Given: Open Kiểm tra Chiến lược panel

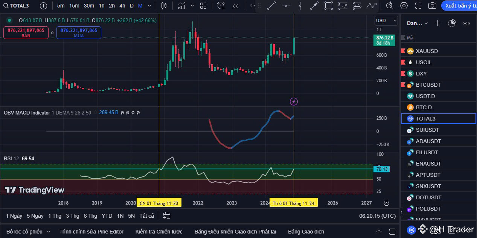Looking at the screenshot, I should pyautogui.click(x=158, y=232).
